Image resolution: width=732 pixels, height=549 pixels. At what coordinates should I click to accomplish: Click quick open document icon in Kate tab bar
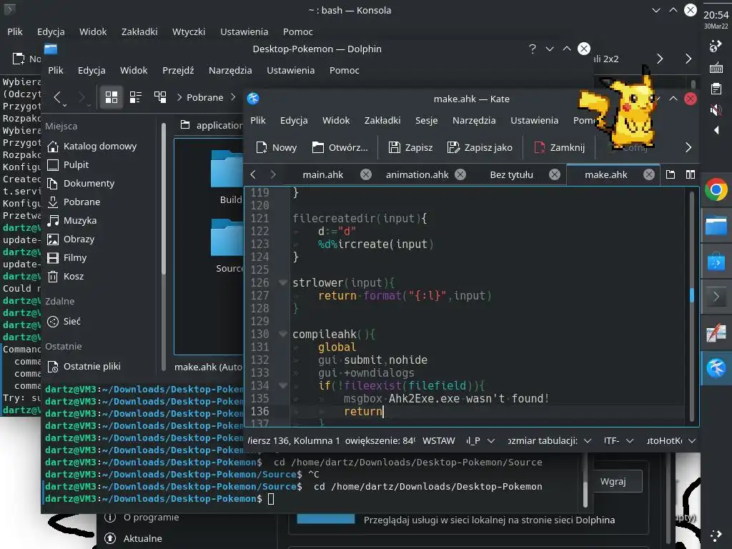[671, 174]
